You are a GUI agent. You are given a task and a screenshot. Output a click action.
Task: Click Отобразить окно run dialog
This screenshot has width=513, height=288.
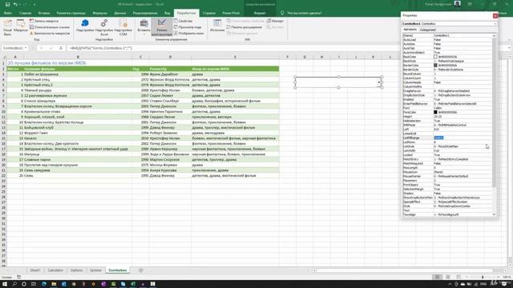click(188, 34)
